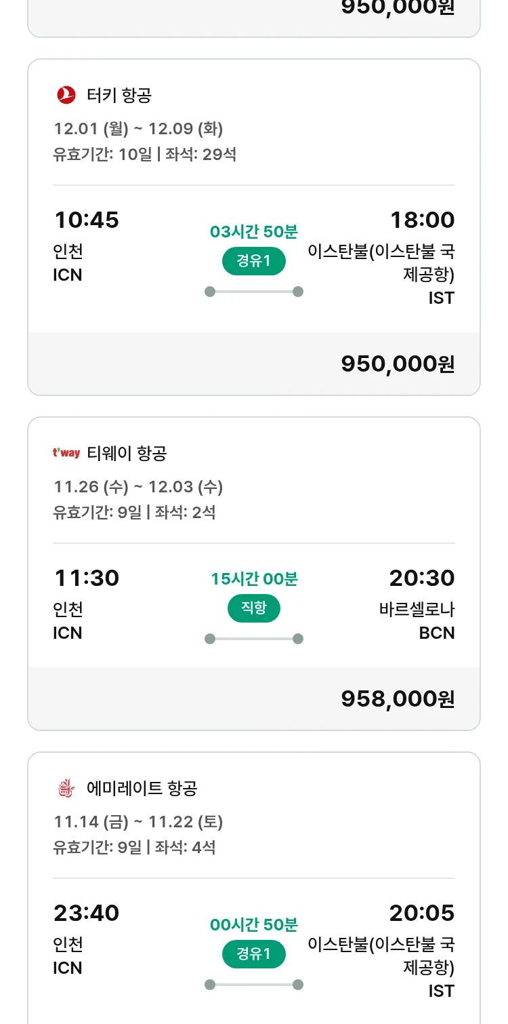This screenshot has height=1024, width=508.
Task: Click the Turkish Airlines logo icon
Action: (x=66, y=96)
